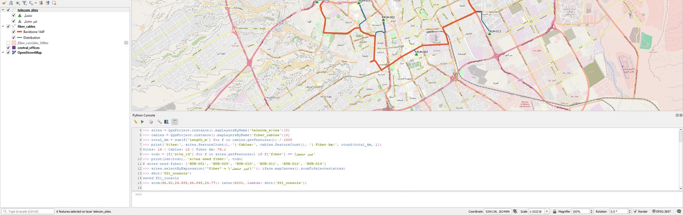The height and width of the screenshot is (215, 683).
Task: Hide the OpenStreetMap base layer
Action: [8, 53]
